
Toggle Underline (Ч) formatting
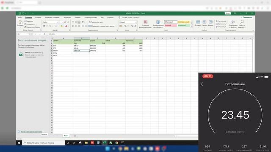pyautogui.click(x=50, y=26)
